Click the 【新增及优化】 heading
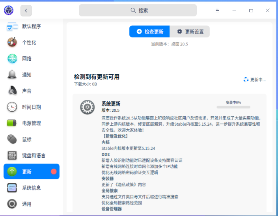The width and height of the screenshot is (278, 216). tap(114, 136)
